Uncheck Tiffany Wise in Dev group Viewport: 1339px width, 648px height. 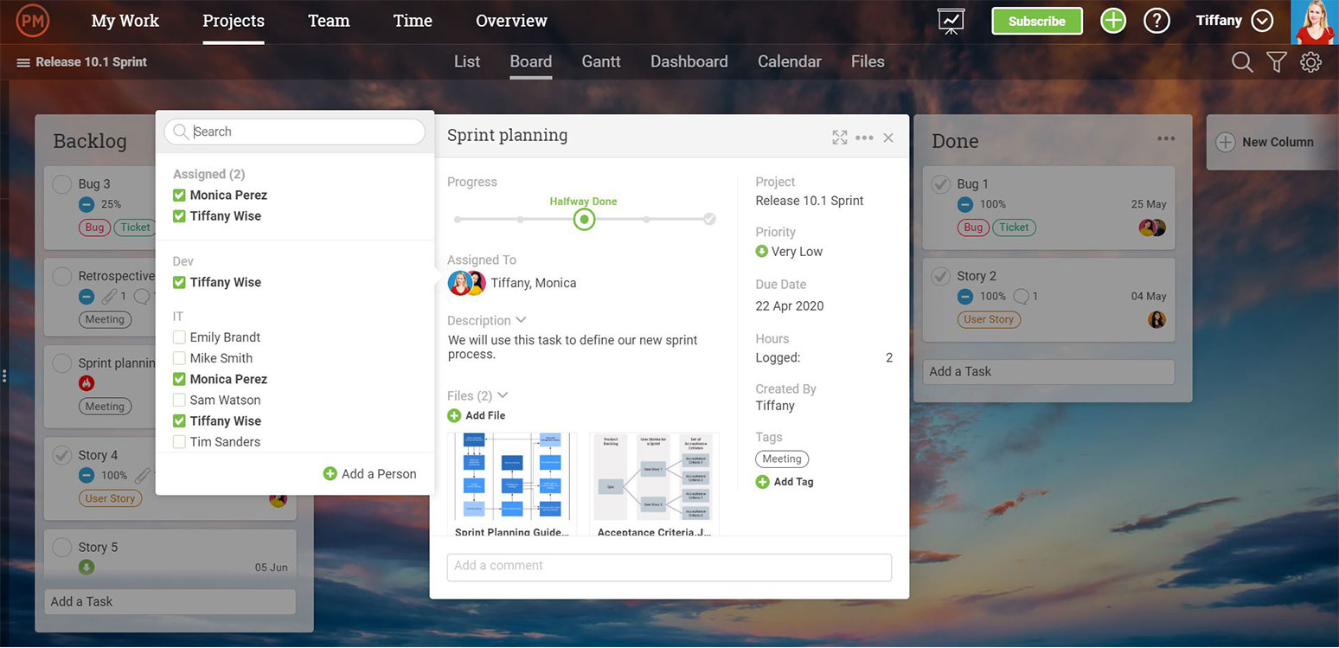point(179,282)
